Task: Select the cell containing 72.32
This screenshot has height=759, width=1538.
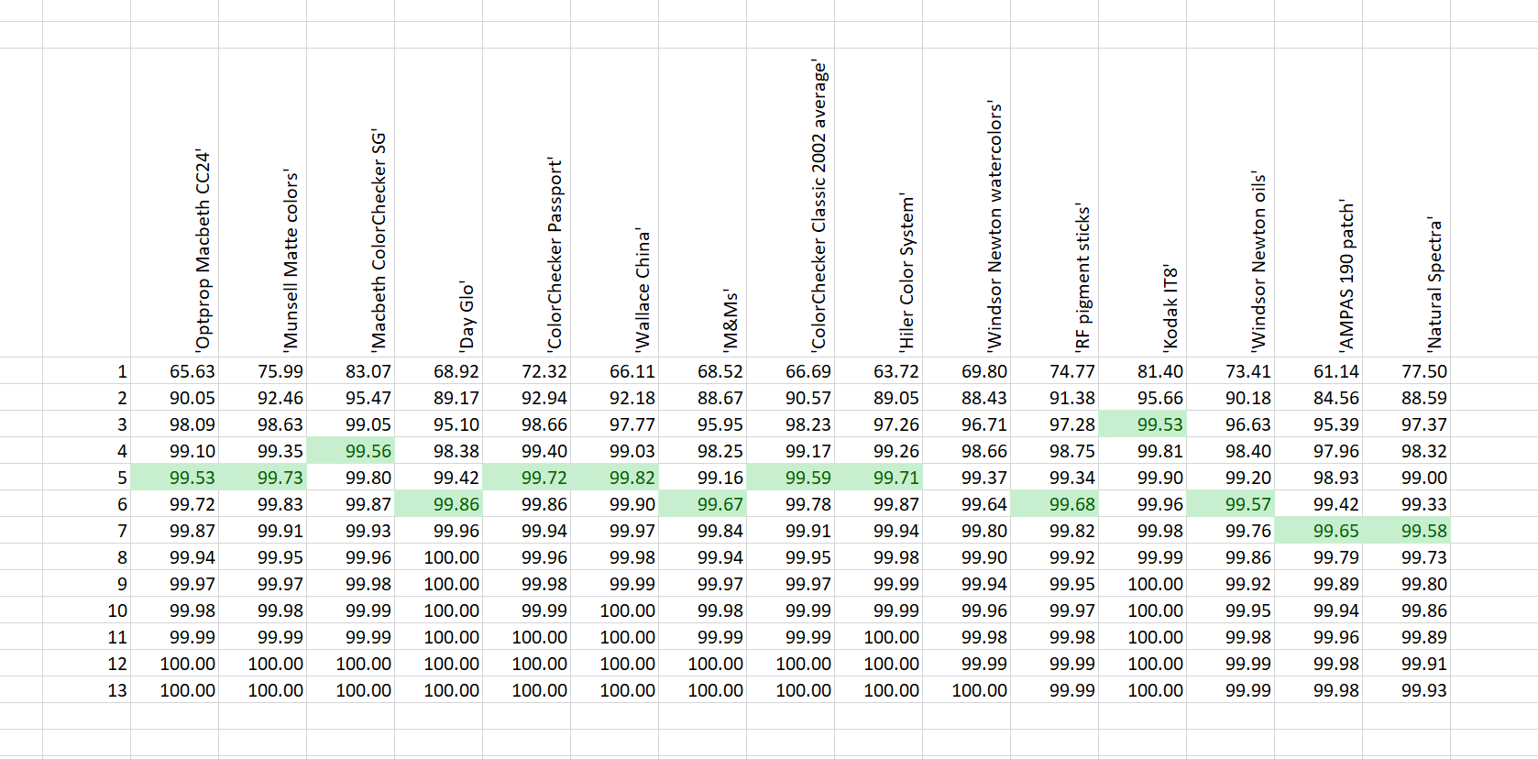Action: [x=526, y=371]
